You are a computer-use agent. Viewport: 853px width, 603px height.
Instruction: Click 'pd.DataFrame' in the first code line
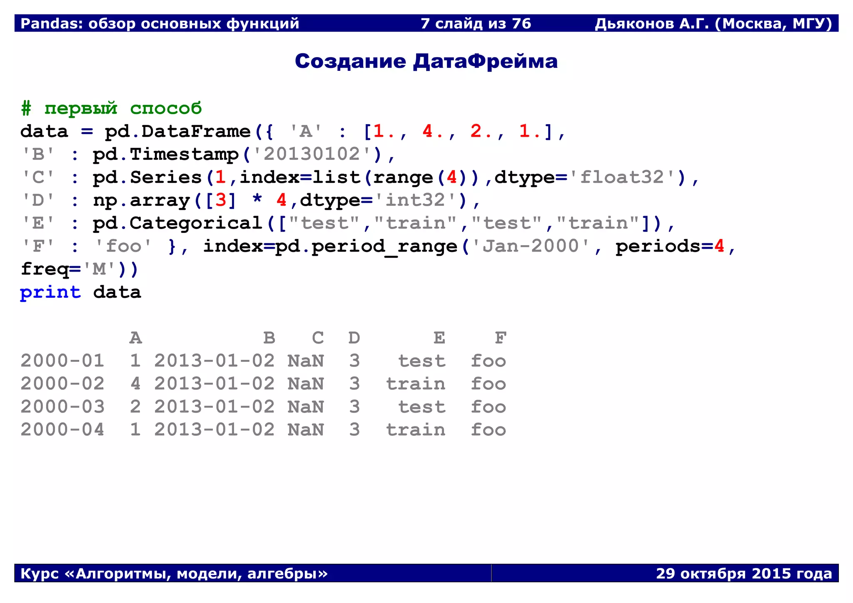[x=177, y=132]
